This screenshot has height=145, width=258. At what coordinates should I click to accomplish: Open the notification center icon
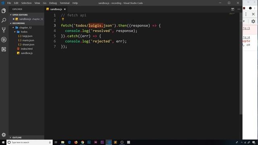coord(254,142)
